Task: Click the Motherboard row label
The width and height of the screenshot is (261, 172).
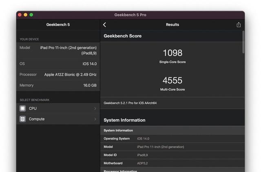Action: click(x=113, y=163)
